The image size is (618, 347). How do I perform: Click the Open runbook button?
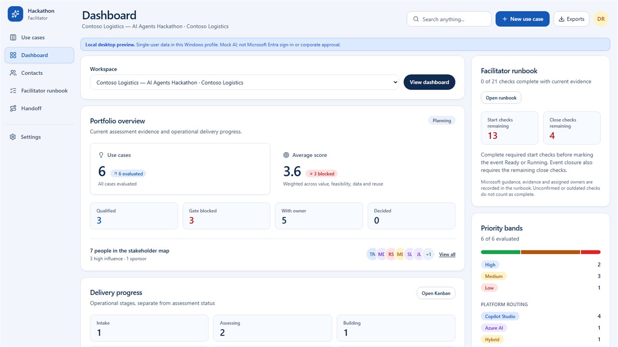[x=501, y=97]
